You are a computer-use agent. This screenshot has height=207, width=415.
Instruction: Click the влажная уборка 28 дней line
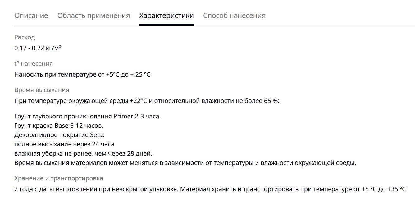coord(83,153)
